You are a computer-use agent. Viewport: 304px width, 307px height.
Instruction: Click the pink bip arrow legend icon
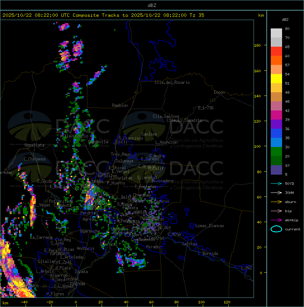(276, 211)
